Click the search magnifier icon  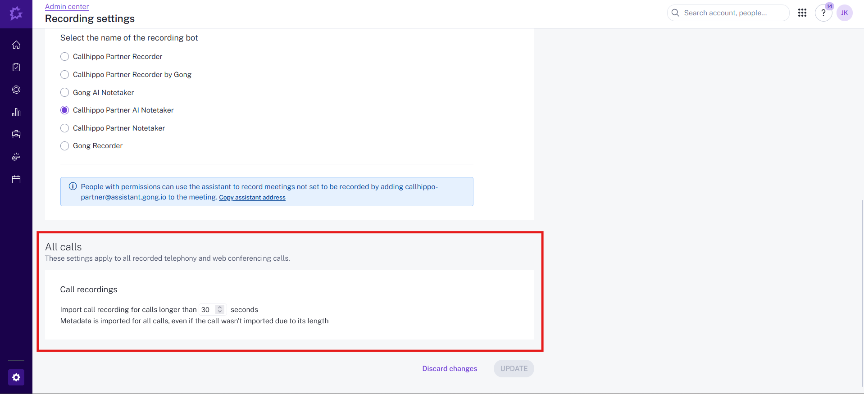point(675,13)
